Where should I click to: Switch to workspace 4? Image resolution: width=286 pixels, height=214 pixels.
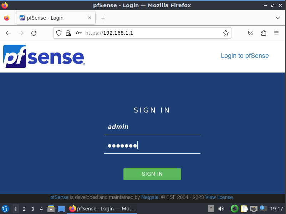tap(41, 209)
